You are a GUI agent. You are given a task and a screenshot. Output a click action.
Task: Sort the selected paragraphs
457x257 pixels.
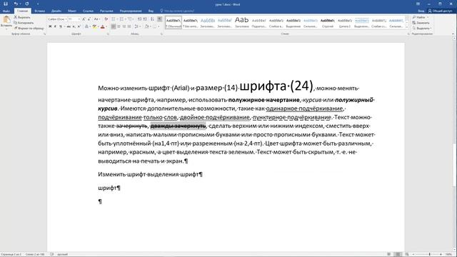coord(152,19)
